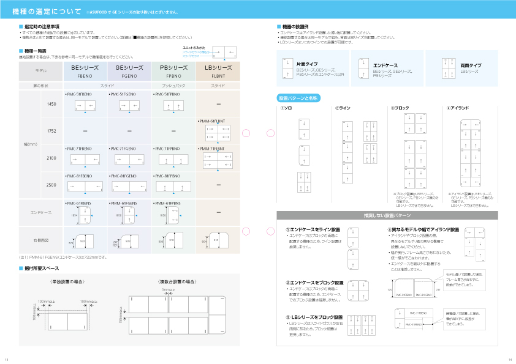Viewport: 516px width, 364px height.
Task: Select the 機種一覧表 section heading
Action: click(35, 51)
